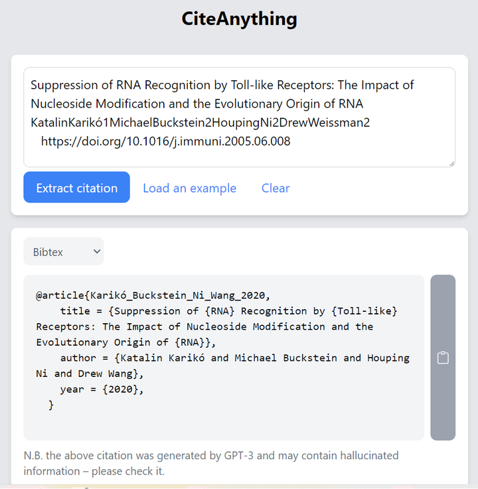The image size is (478, 489).
Task: Click the Extract citation button
Action: point(77,187)
